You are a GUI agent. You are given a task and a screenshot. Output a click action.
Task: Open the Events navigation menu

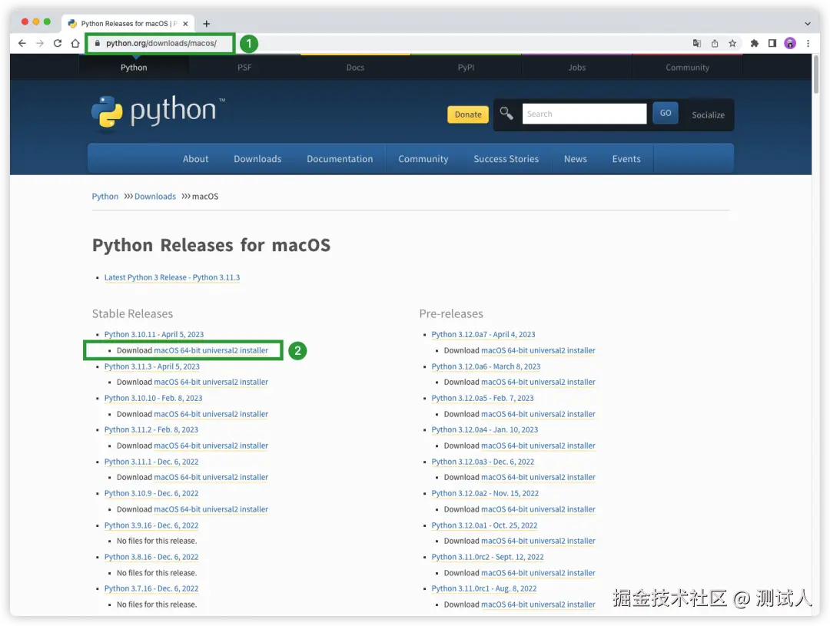pos(626,159)
